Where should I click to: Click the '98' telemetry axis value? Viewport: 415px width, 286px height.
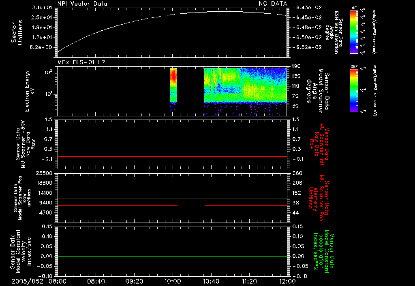(x=295, y=203)
